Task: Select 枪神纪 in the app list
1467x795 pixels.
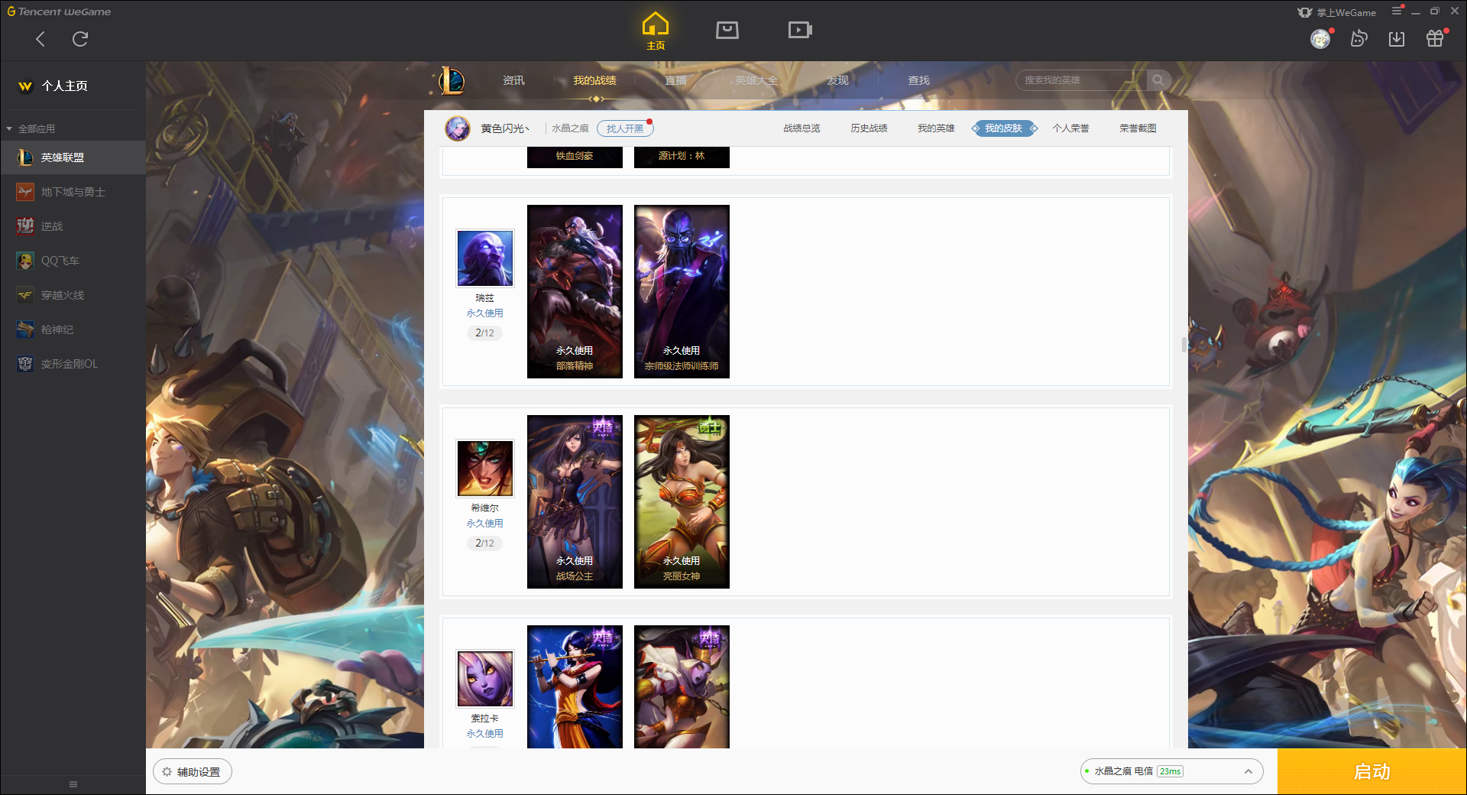Action: click(x=73, y=329)
